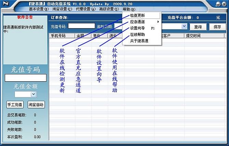The height and width of the screenshot is (146, 229).
Task: Click the app logo icon in title bar
Action: pos(6,3)
